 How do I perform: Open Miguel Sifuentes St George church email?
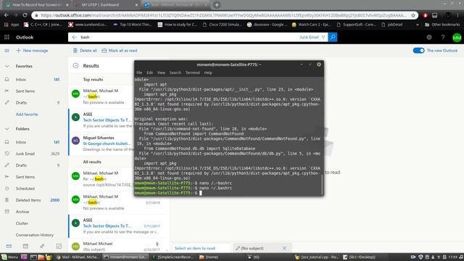pyautogui.click(x=101, y=144)
